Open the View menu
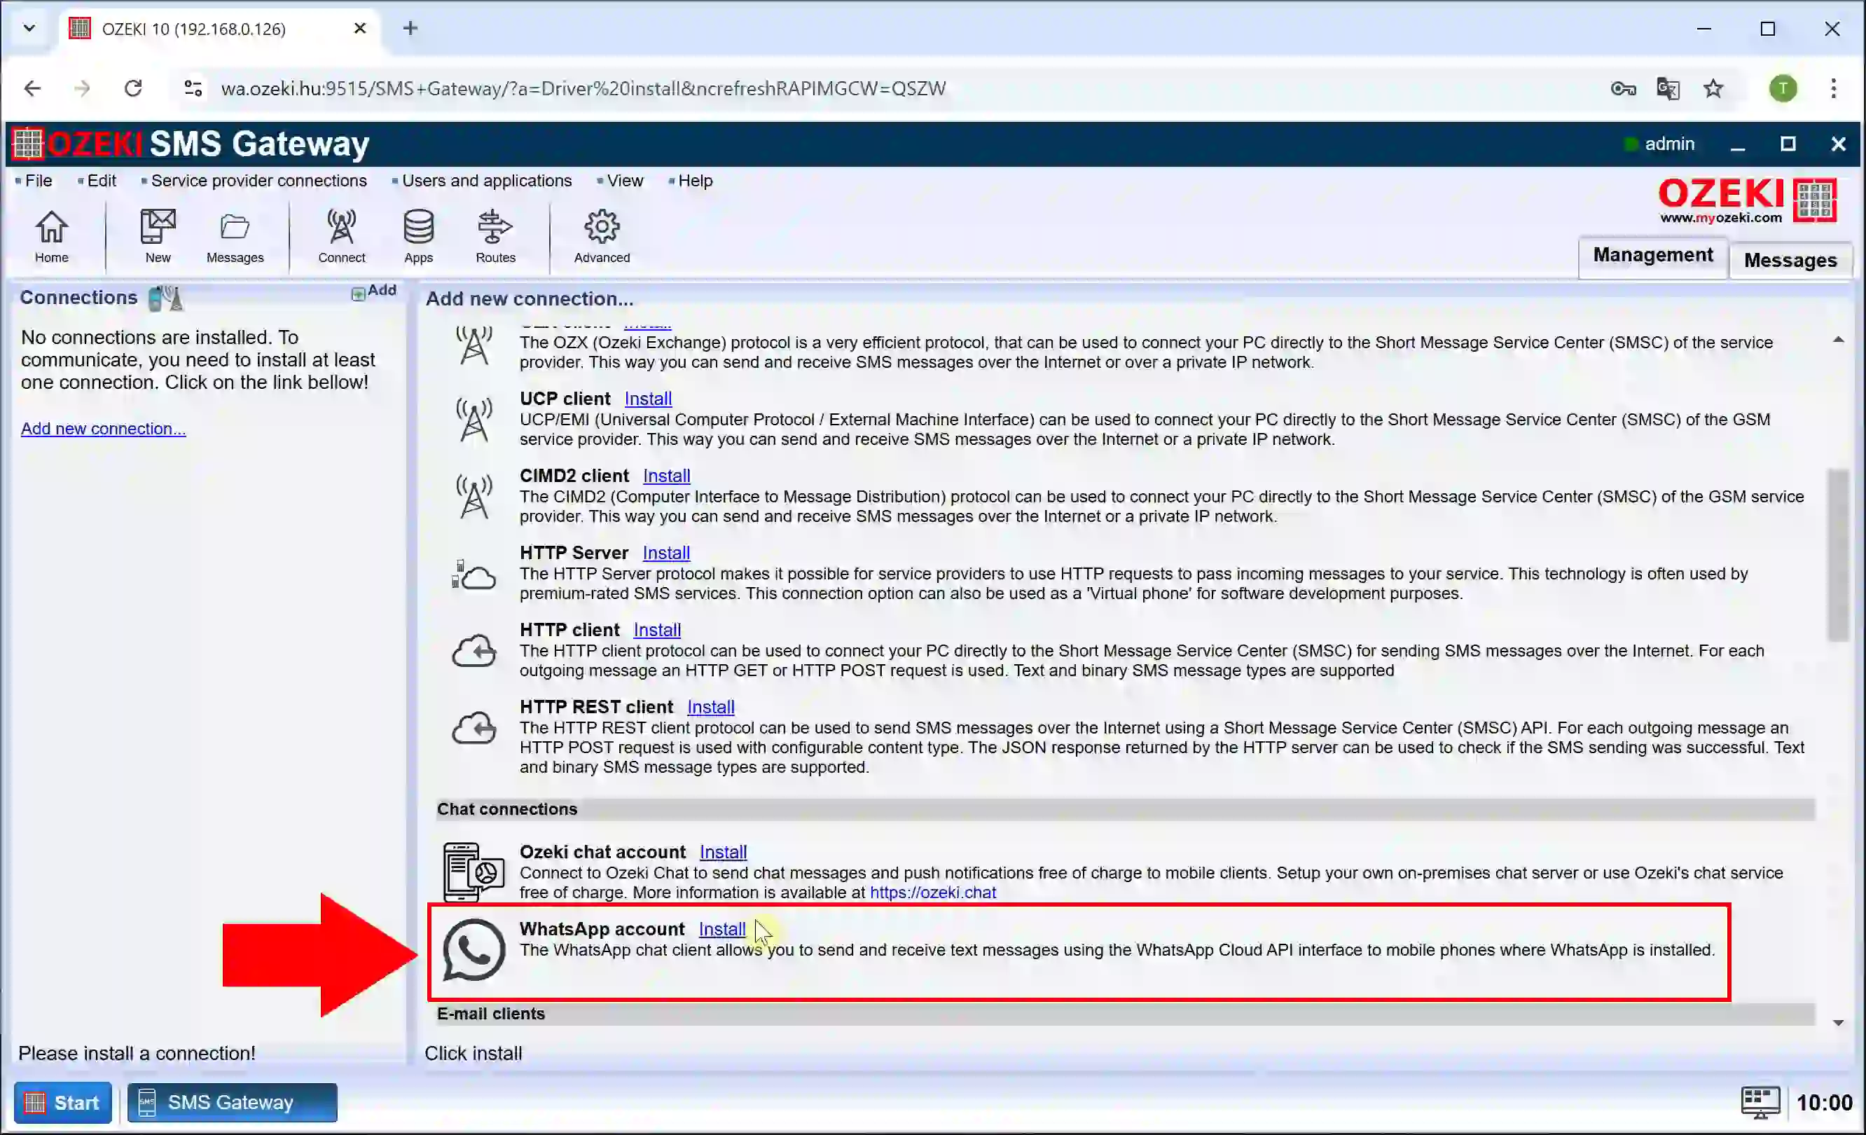The width and height of the screenshot is (1866, 1135). pyautogui.click(x=625, y=181)
